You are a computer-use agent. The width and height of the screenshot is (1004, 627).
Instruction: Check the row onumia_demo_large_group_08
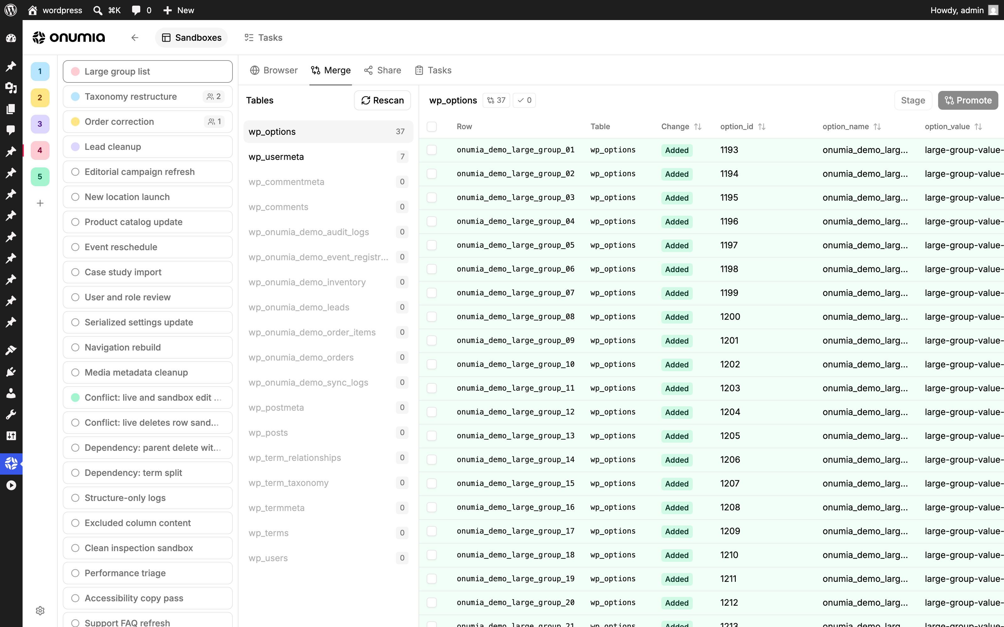[x=431, y=316]
